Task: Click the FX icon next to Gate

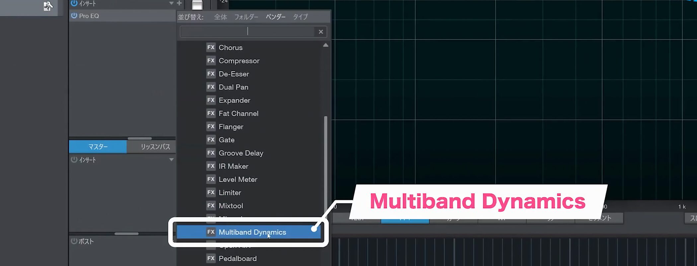Action: tap(211, 140)
